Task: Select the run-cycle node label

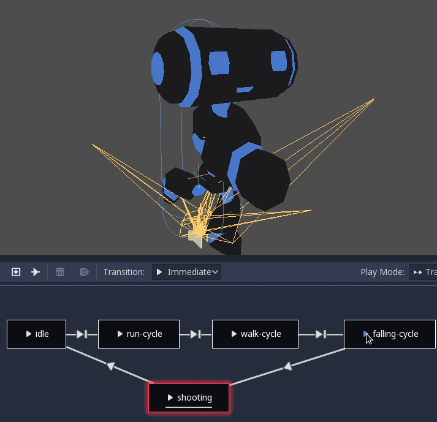Action: [145, 334]
